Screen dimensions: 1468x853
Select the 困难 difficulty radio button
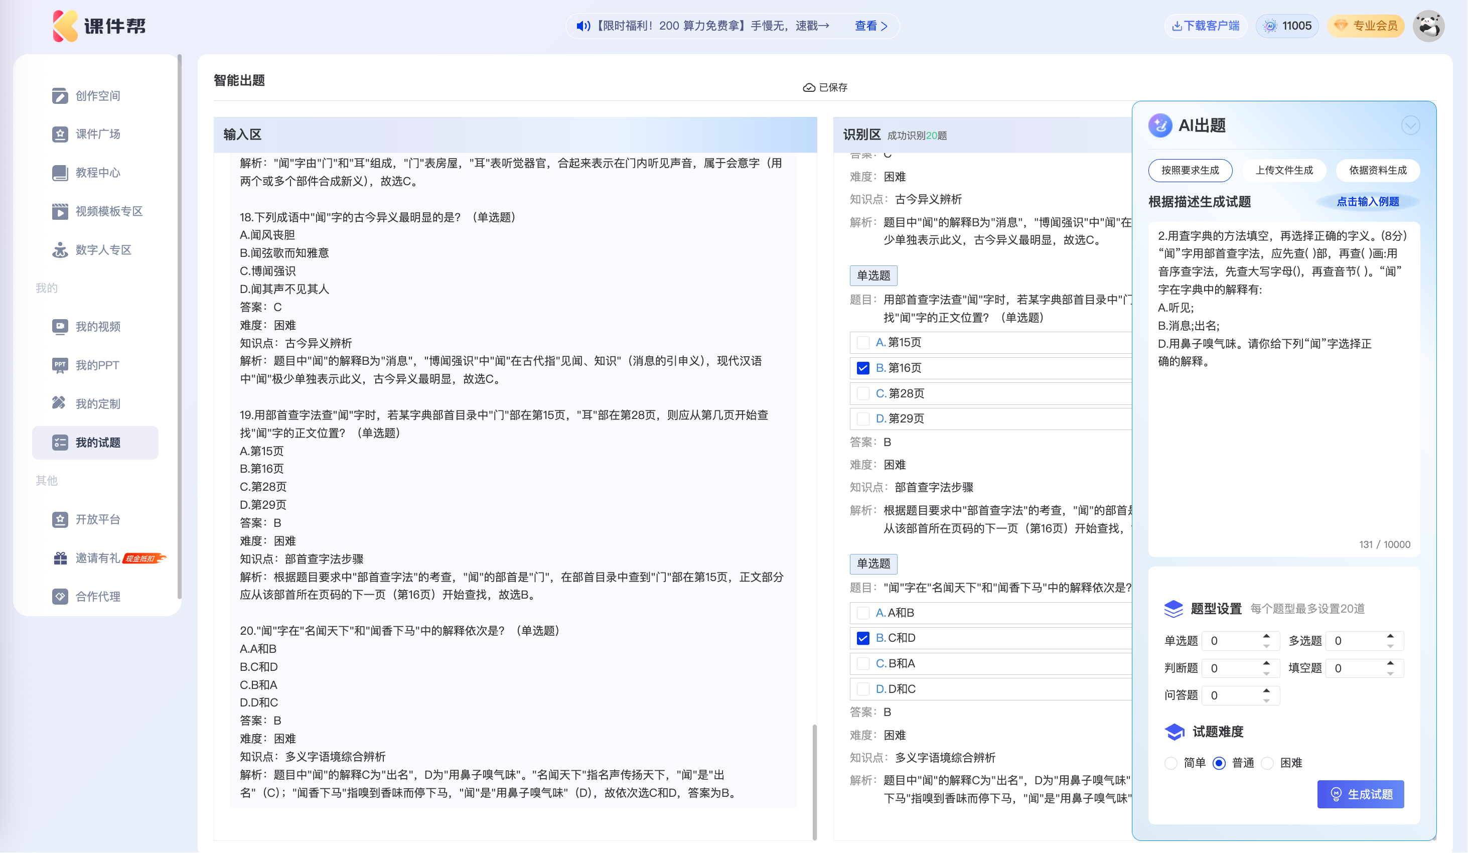point(1267,763)
